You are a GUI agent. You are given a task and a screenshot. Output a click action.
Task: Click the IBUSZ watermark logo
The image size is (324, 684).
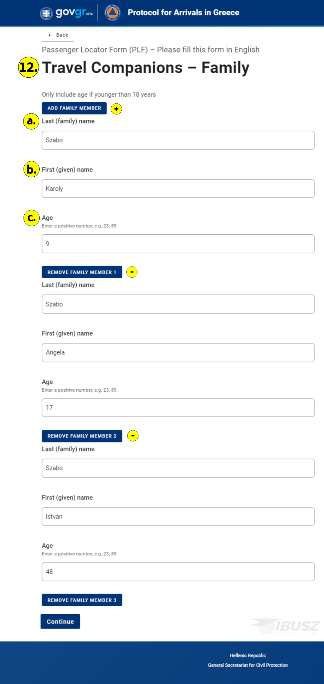pyautogui.click(x=285, y=626)
